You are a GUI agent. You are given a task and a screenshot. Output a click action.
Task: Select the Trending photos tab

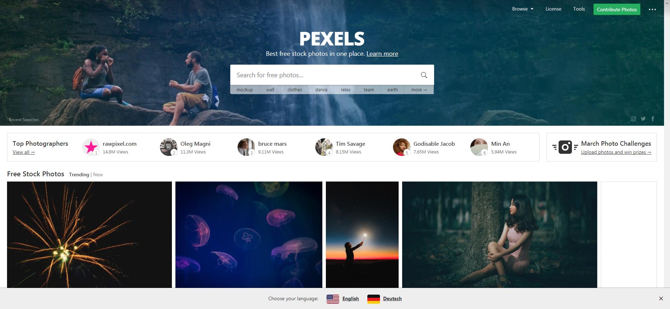79,175
